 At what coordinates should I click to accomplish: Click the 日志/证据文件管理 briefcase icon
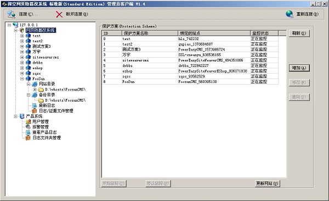pyautogui.click(x=35, y=111)
